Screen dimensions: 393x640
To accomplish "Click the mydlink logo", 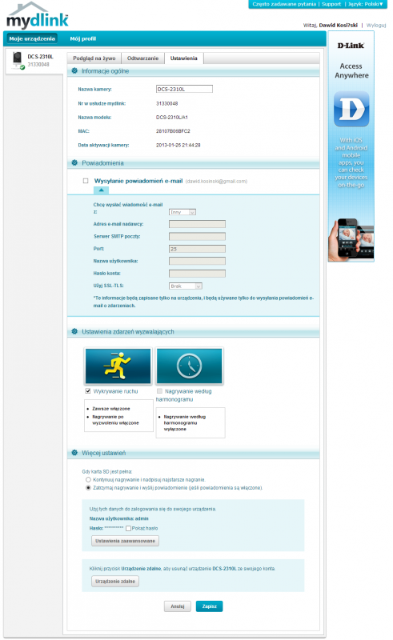I will [37, 15].
